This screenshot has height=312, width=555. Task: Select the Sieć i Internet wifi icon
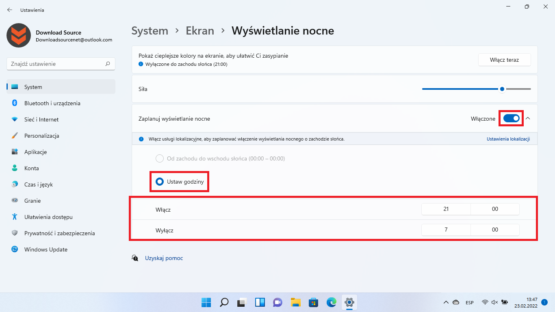click(x=15, y=119)
